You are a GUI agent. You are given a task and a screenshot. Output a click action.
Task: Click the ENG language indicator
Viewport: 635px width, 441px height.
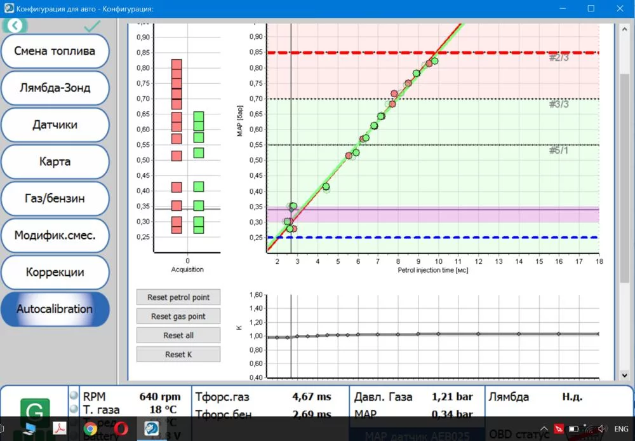[621, 429]
